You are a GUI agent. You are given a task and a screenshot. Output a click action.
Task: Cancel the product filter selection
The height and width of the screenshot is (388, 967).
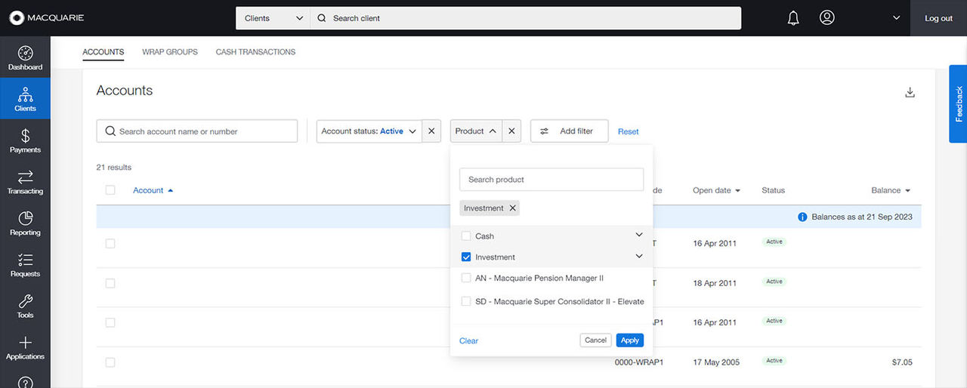(595, 340)
